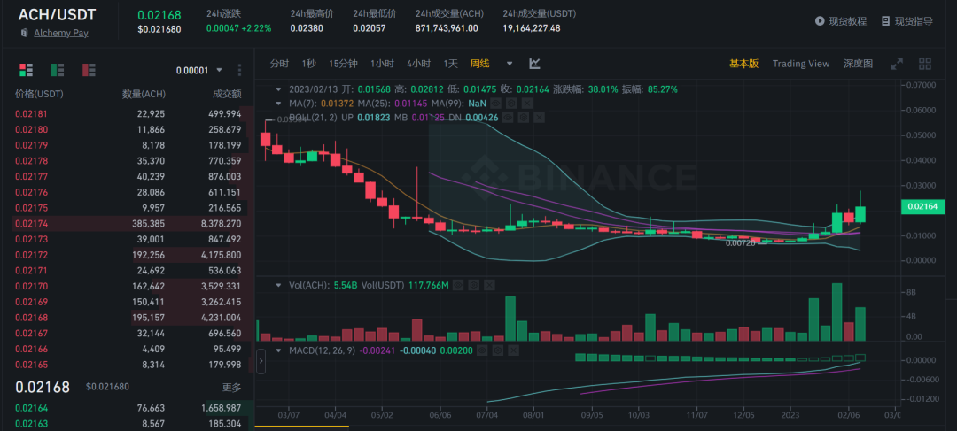The width and height of the screenshot is (957, 431).
Task: Expand the chart to fullscreen
Action: click(897, 64)
